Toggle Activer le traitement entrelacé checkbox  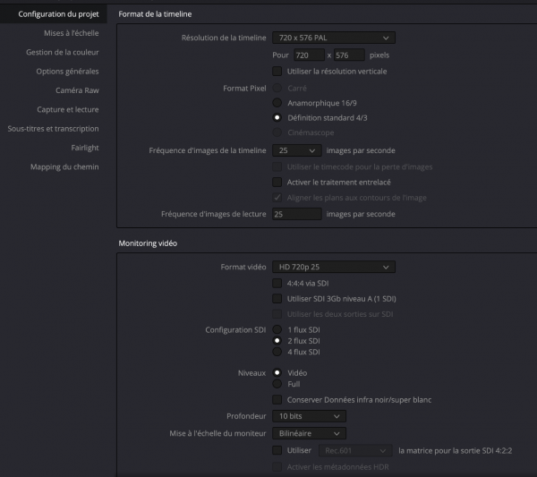click(277, 182)
